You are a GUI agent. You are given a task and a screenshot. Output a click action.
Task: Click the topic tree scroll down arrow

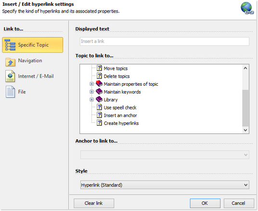coord(245,130)
